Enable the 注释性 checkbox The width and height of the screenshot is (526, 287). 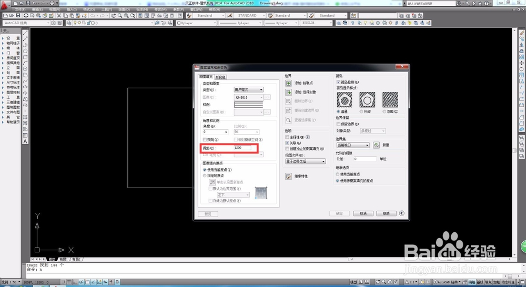pyautogui.click(x=287, y=137)
